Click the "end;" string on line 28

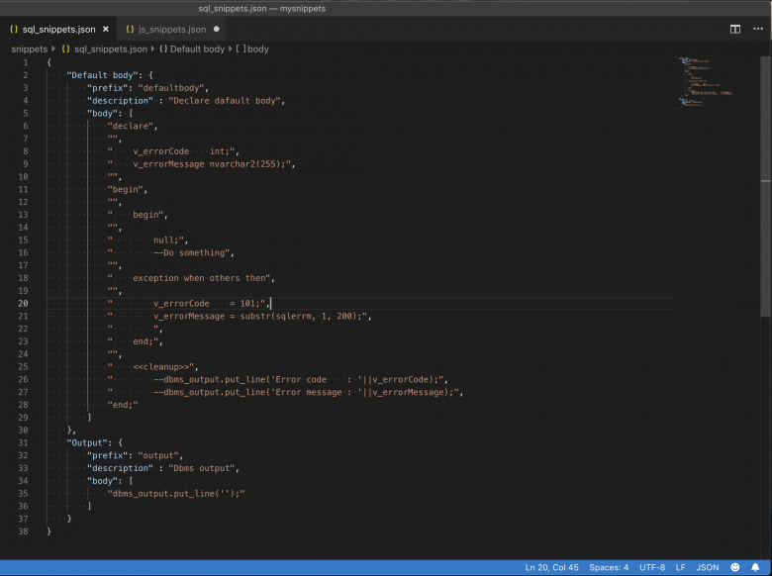tap(123, 405)
